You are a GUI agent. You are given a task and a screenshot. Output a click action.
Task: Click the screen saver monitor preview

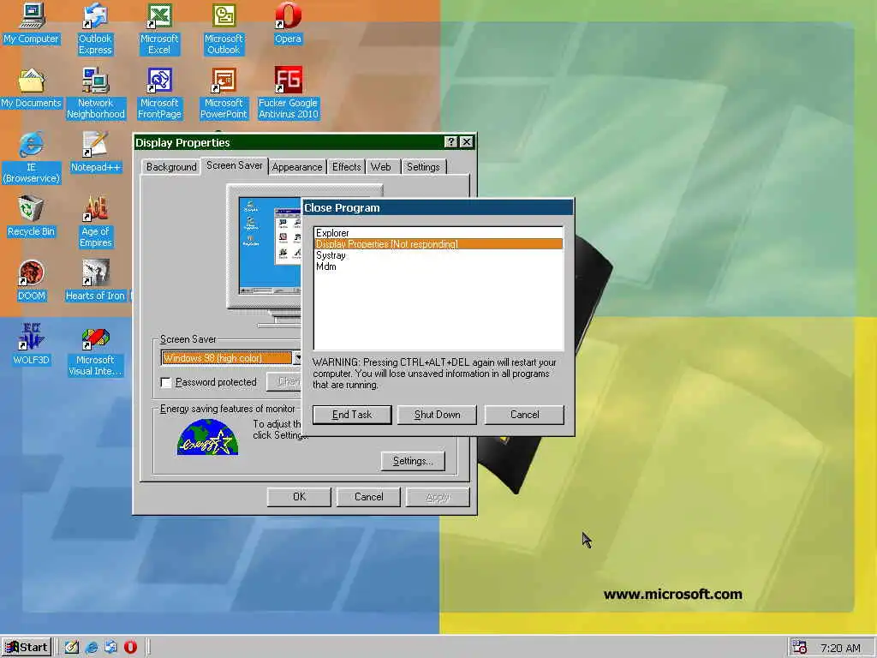point(270,245)
